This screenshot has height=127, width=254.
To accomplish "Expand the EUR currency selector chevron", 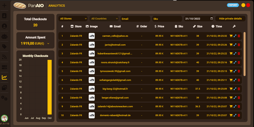I will [48, 43].
